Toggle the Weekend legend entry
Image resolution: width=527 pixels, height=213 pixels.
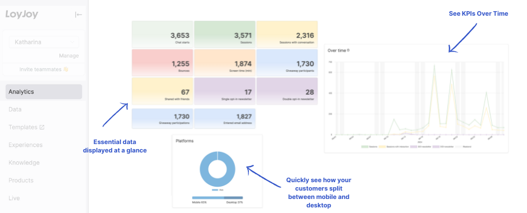point(464,147)
